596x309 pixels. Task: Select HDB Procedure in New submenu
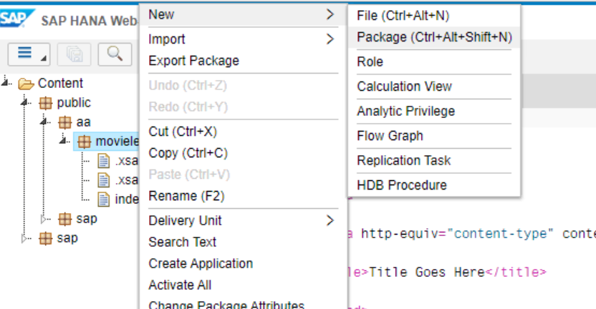pos(401,185)
